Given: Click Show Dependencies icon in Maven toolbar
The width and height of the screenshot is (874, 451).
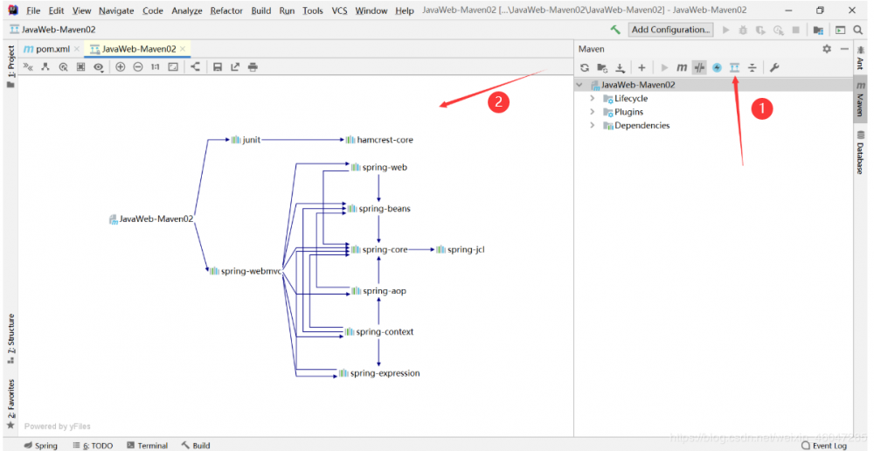Looking at the screenshot, I should coord(734,67).
